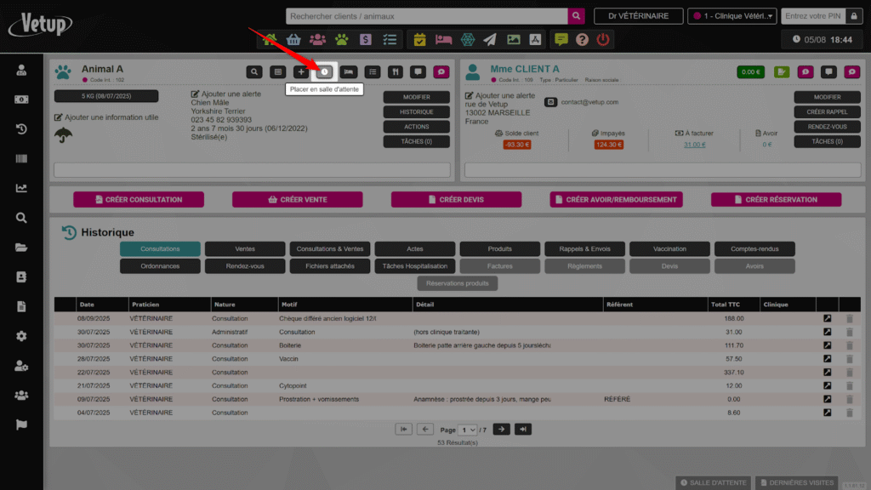Screen dimensions: 871x490
Task: Click the hospitalisation bed icon in Animal A header
Action: tap(348, 72)
